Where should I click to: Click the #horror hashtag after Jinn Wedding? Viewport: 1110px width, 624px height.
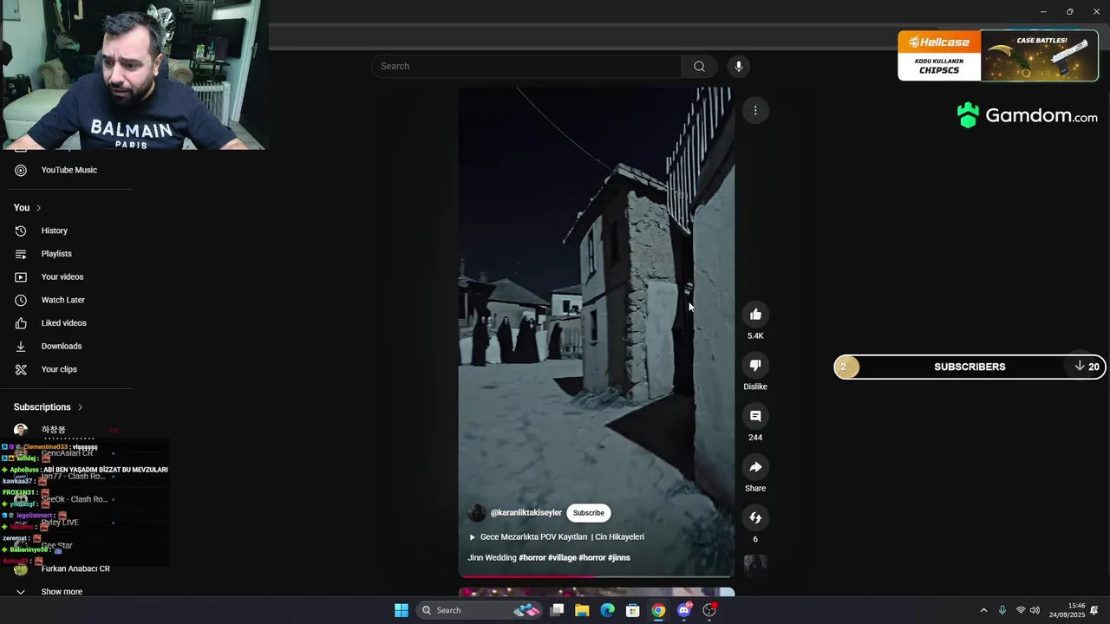click(532, 558)
